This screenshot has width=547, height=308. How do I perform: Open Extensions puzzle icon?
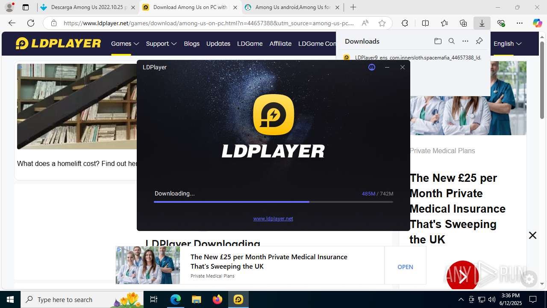coord(405,23)
